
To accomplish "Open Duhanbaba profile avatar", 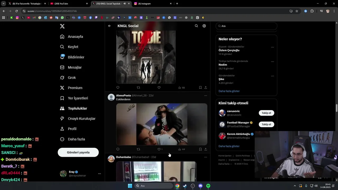I will [x=111, y=159].
